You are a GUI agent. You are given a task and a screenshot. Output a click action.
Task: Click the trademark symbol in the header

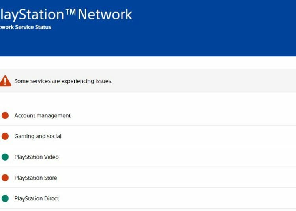point(70,13)
